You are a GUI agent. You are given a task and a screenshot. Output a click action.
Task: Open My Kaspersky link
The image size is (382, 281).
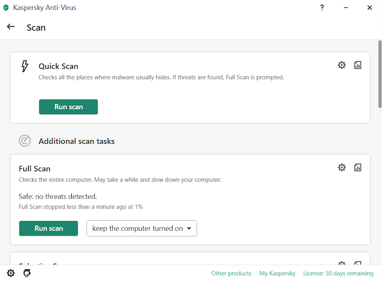pyautogui.click(x=277, y=273)
